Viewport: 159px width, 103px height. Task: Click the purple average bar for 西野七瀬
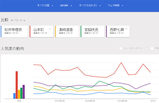24,92
